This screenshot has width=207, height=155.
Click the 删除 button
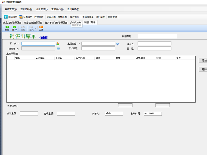point(203,69)
